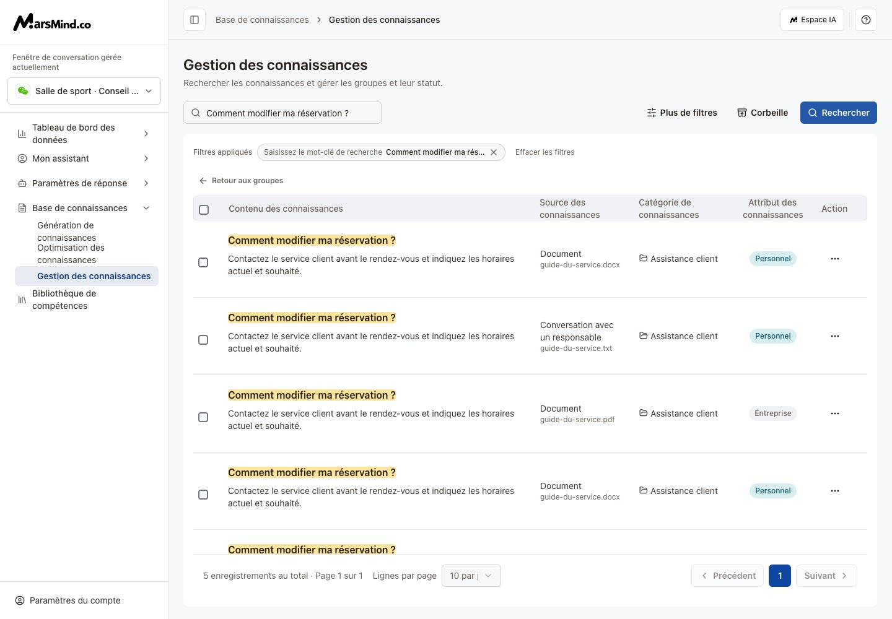Toggle the sidebar panel icon
This screenshot has width=892, height=619.
(x=195, y=20)
